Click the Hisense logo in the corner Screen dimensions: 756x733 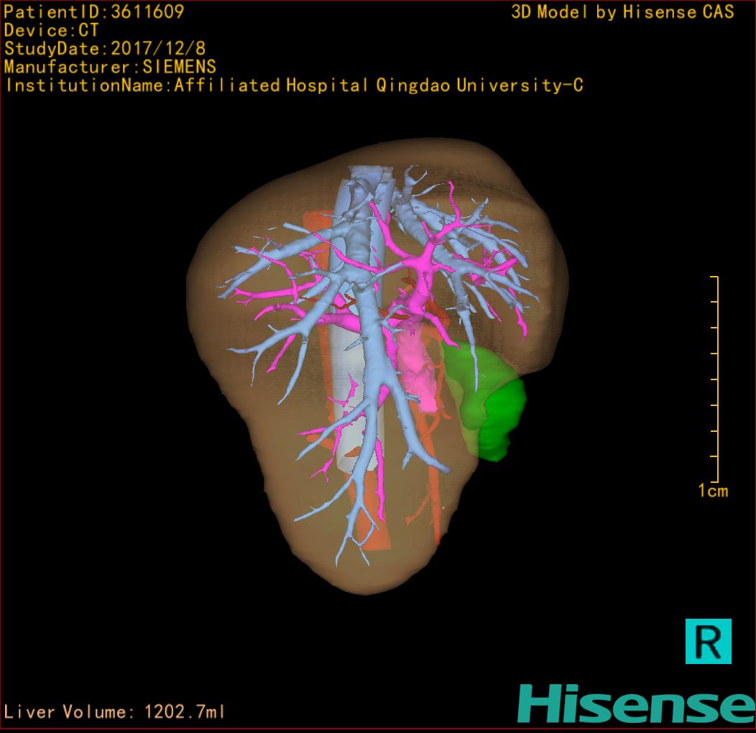point(636,704)
